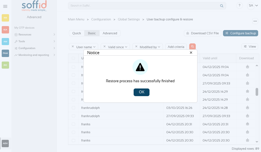Check the first frankrudolph row checkbox
The height and width of the screenshot is (152, 261).
(73, 108)
